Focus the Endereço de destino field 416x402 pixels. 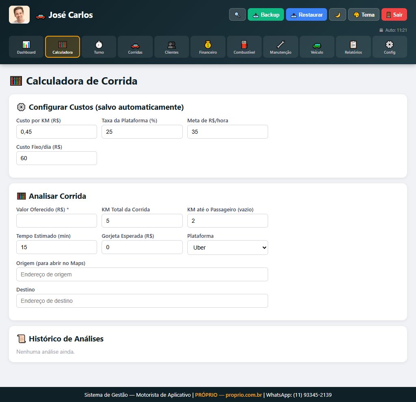(x=142, y=301)
